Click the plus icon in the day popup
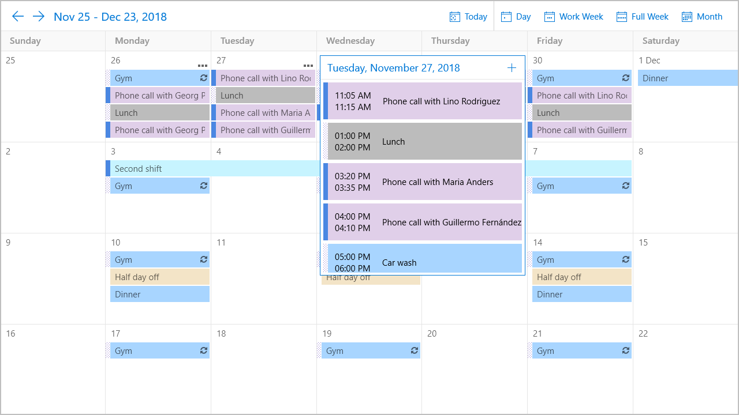This screenshot has height=415, width=739. click(512, 68)
